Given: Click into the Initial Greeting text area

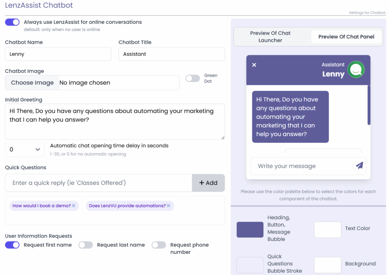Looking at the screenshot, I should (115, 122).
